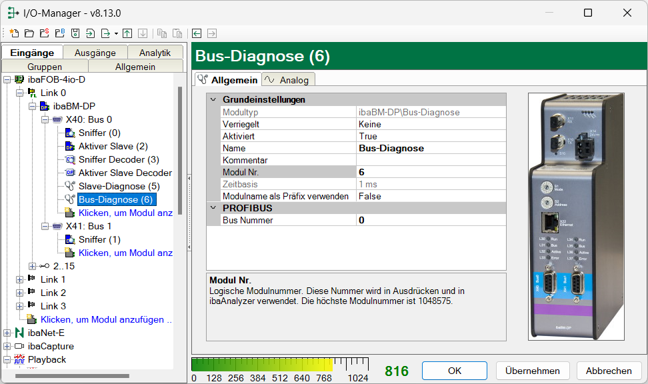Collapse the Playback node
Viewport: 648px width, 384px height.
pyautogui.click(x=7, y=359)
